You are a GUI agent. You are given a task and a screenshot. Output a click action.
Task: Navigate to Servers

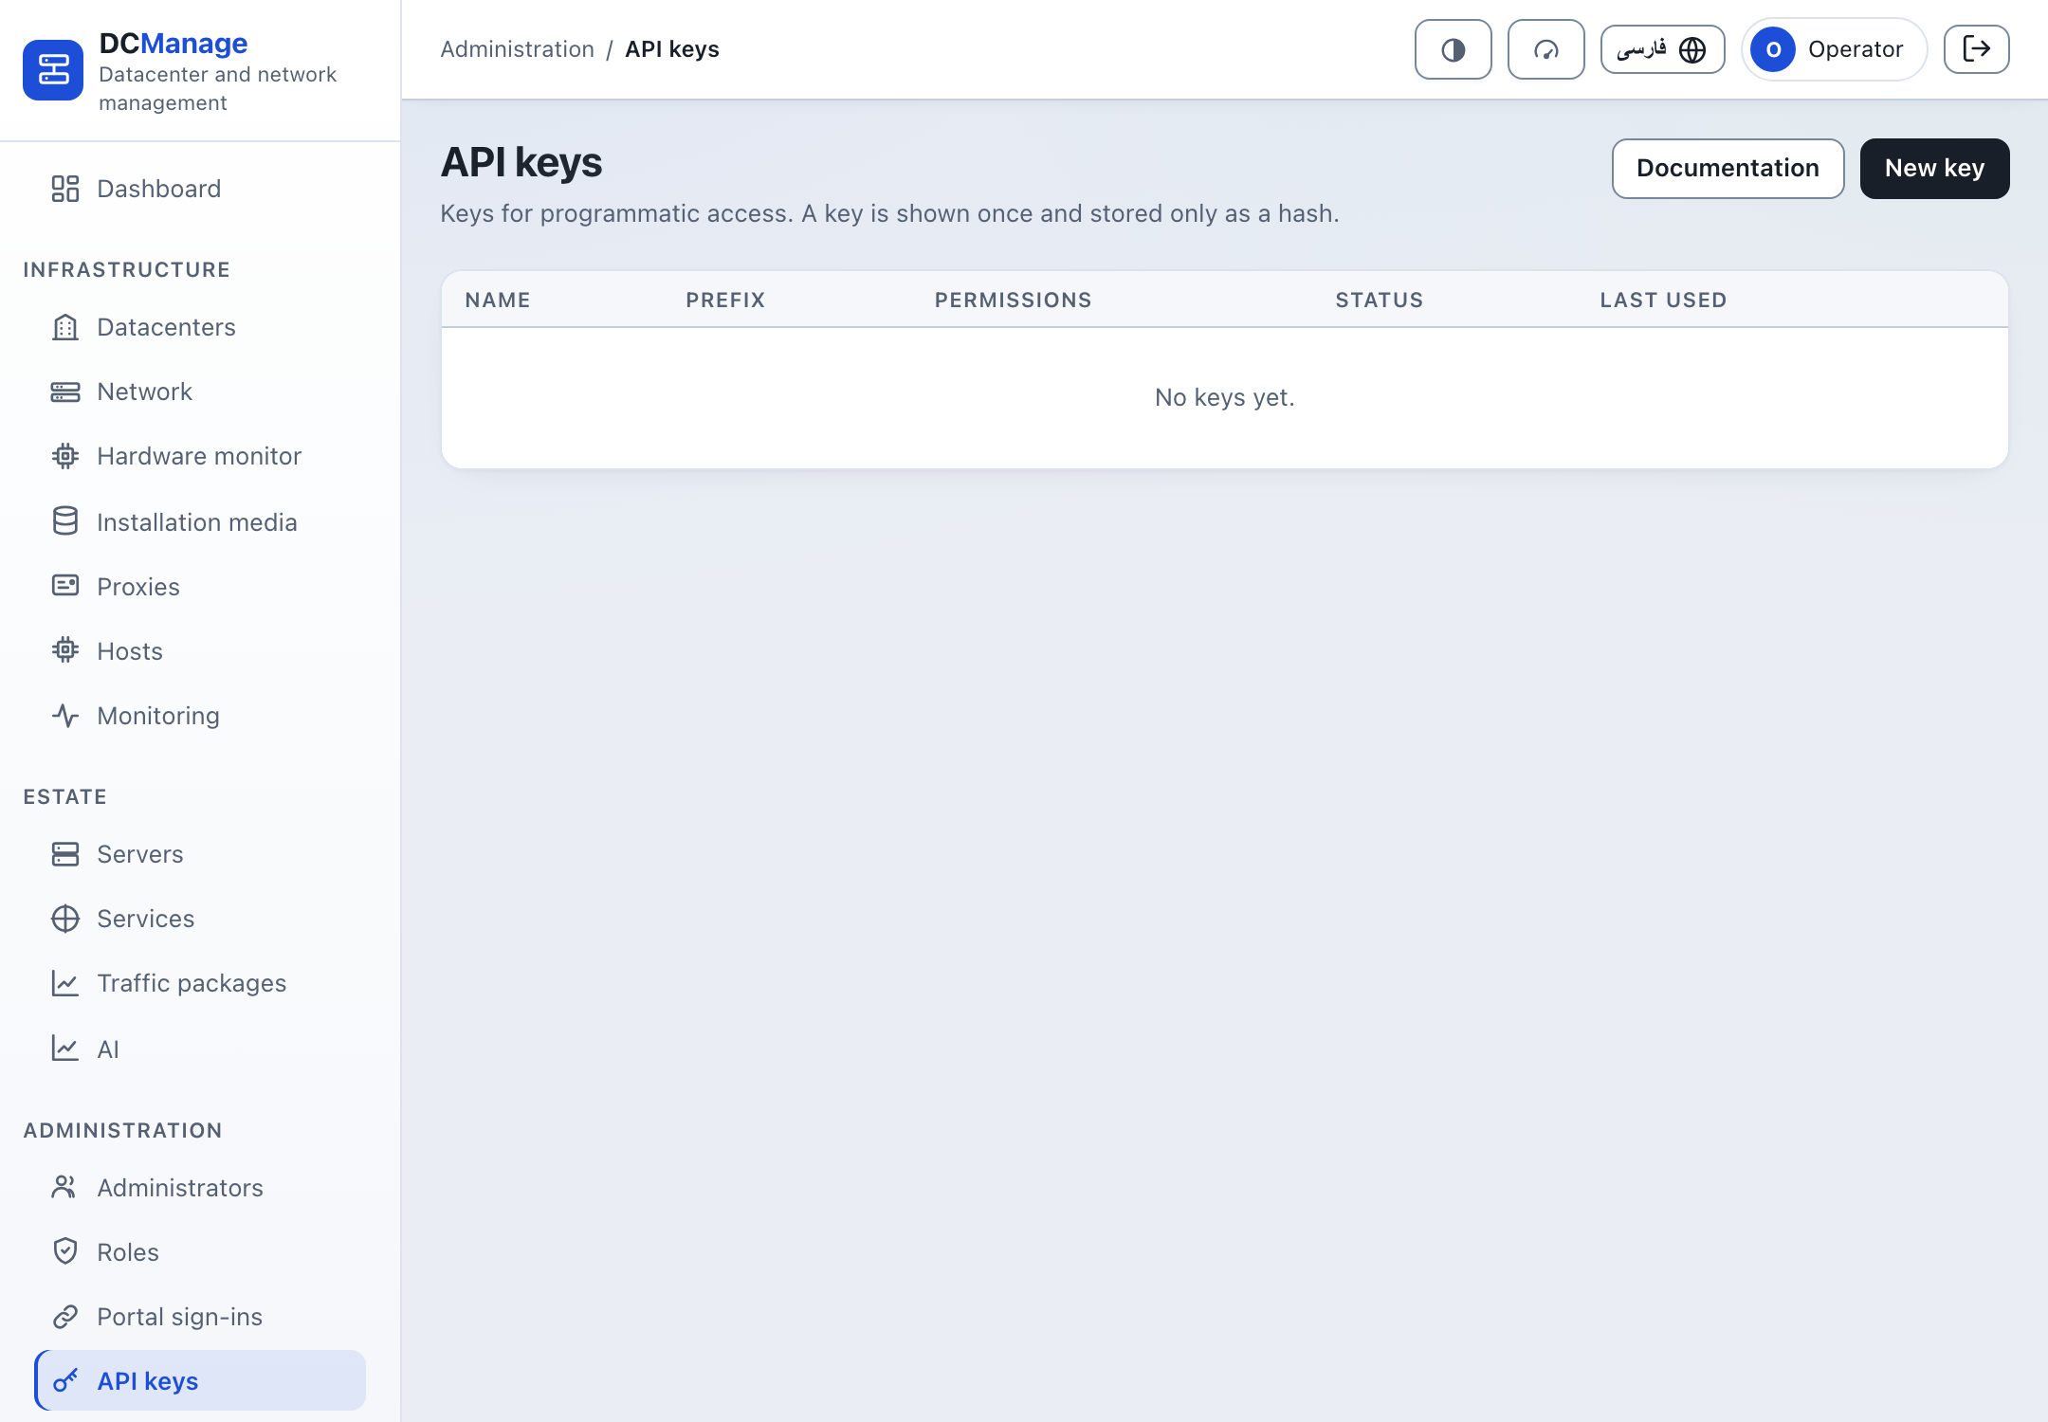[200, 854]
